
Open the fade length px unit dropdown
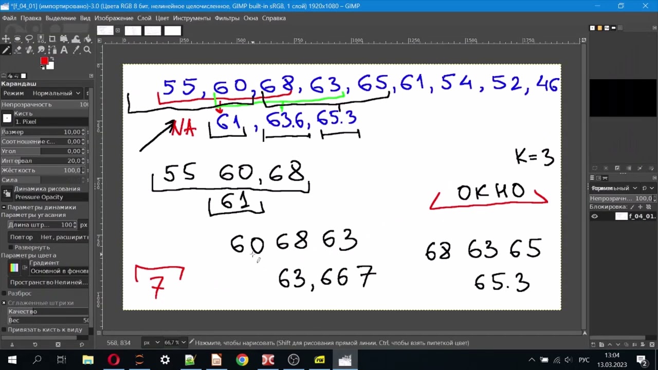pyautogui.click(x=84, y=225)
